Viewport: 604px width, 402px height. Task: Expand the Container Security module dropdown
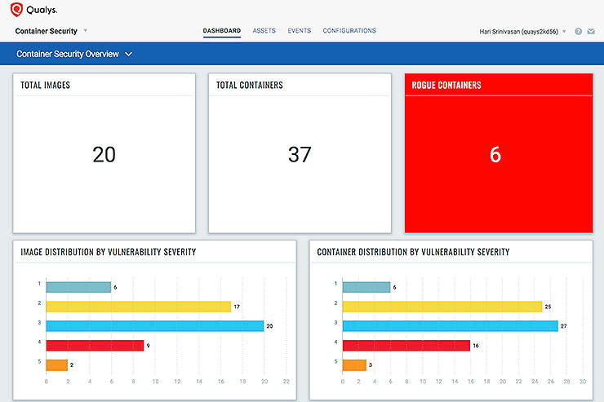coord(85,31)
